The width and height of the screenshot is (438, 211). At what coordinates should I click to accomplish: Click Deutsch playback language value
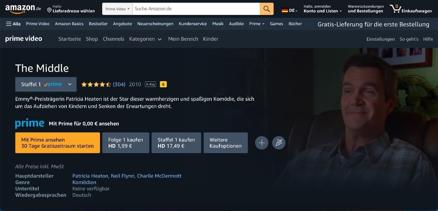click(82, 195)
